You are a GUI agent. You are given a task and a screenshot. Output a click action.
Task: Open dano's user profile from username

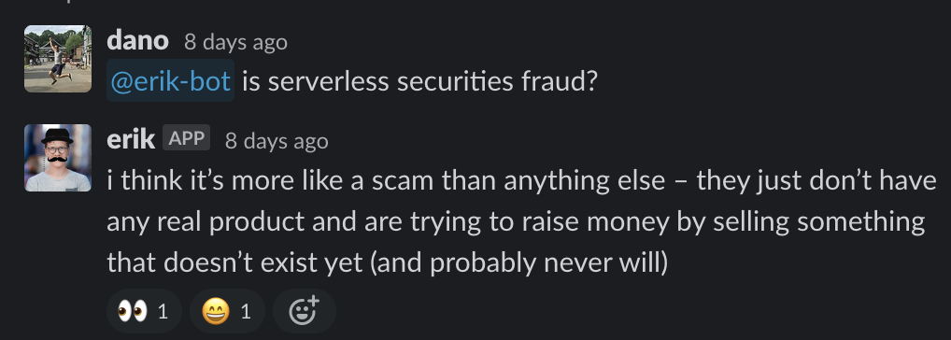click(137, 41)
